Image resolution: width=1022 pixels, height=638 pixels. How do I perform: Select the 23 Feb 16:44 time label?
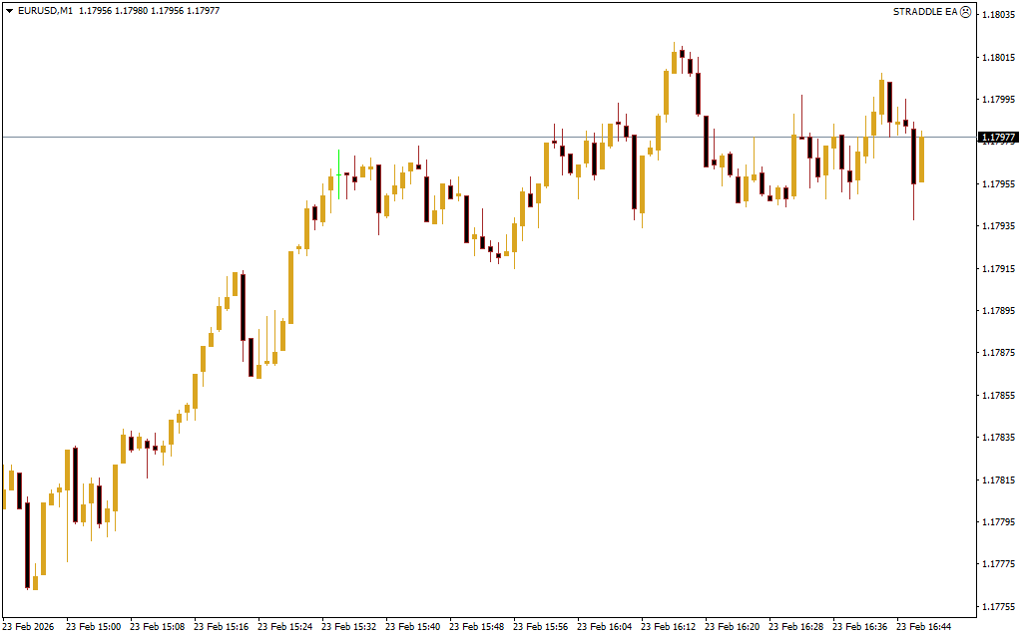click(923, 627)
